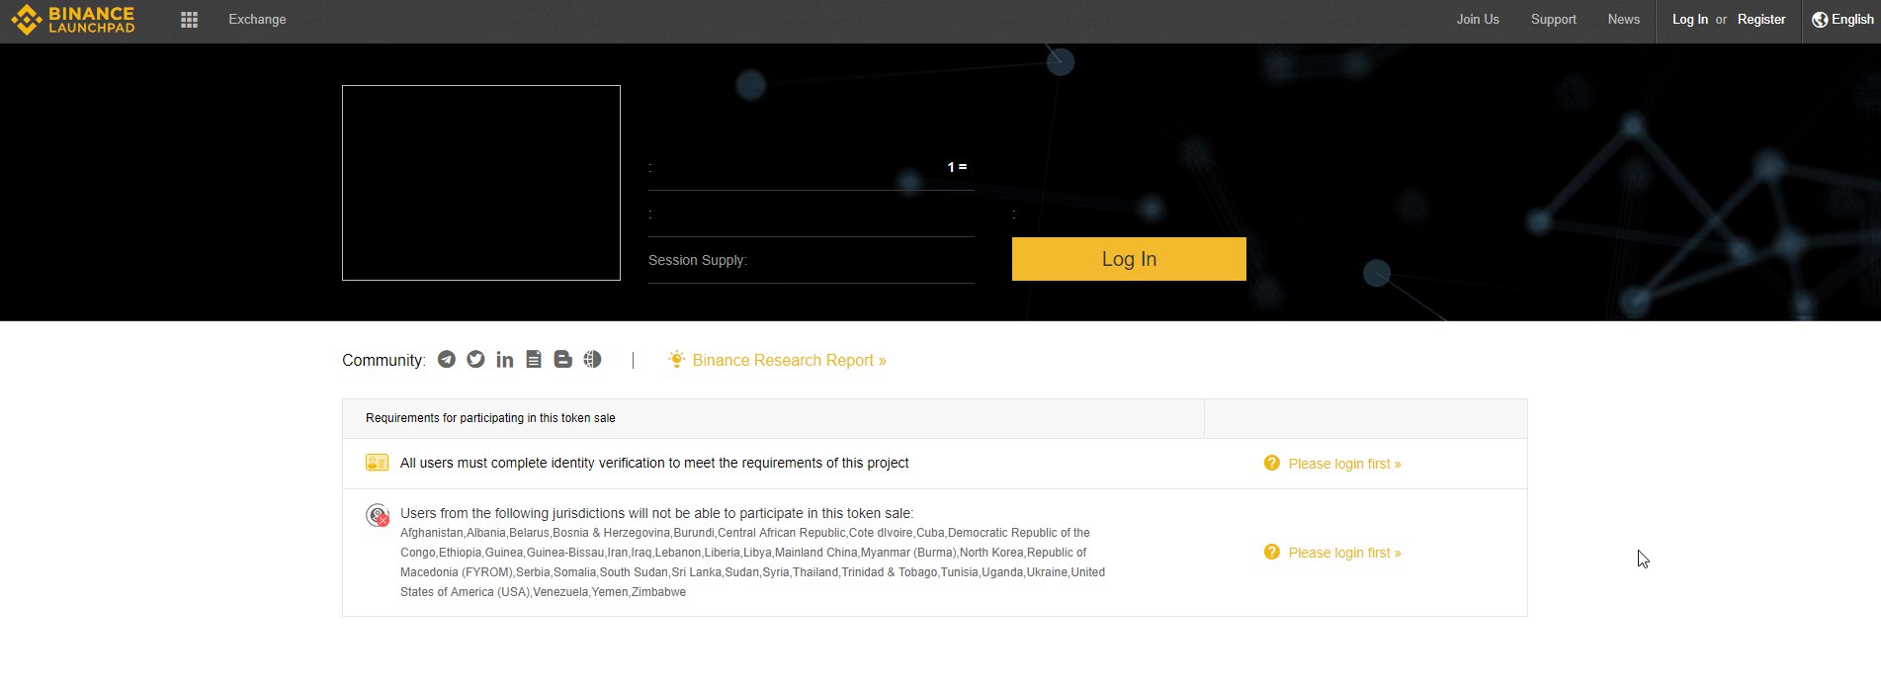Click Log In in the top bar

coord(1690,20)
